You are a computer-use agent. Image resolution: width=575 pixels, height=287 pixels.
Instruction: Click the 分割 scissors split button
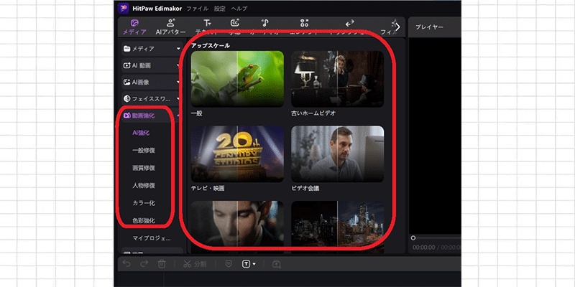[x=195, y=264]
